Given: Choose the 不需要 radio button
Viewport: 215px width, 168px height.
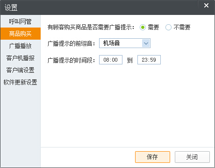Looking at the screenshot, I should tap(168, 28).
